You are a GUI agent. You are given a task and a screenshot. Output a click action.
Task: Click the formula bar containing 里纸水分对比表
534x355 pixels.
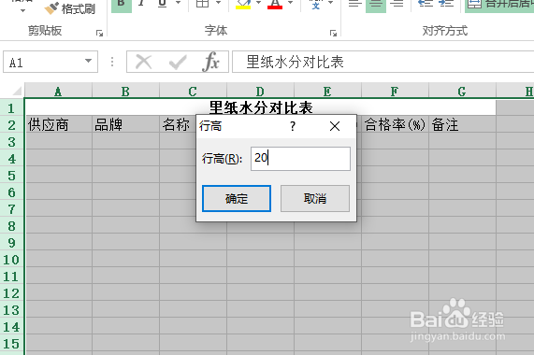[383, 62]
